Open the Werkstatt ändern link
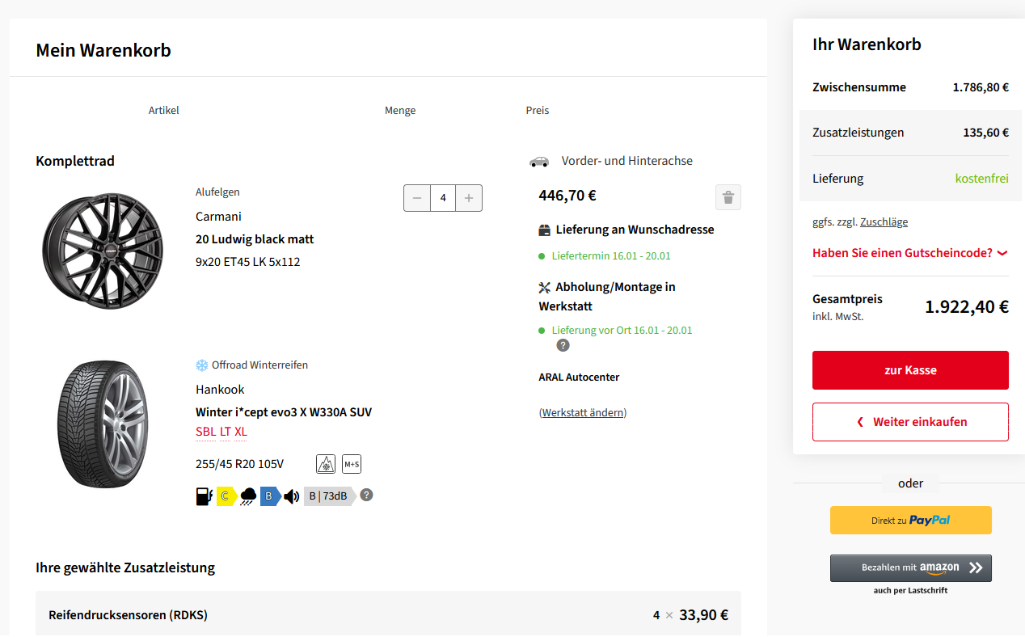Image resolution: width=1025 pixels, height=637 pixels. [583, 413]
